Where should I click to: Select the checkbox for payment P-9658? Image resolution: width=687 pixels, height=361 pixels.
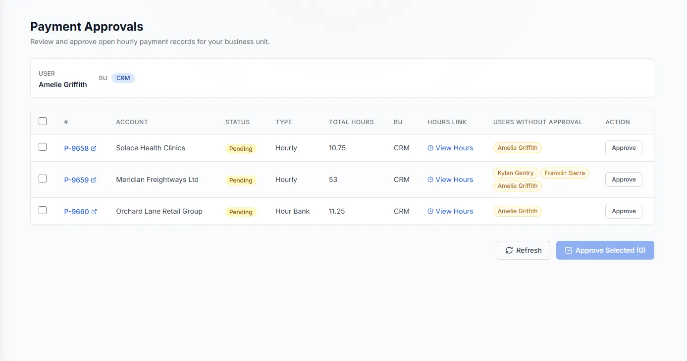pos(43,147)
